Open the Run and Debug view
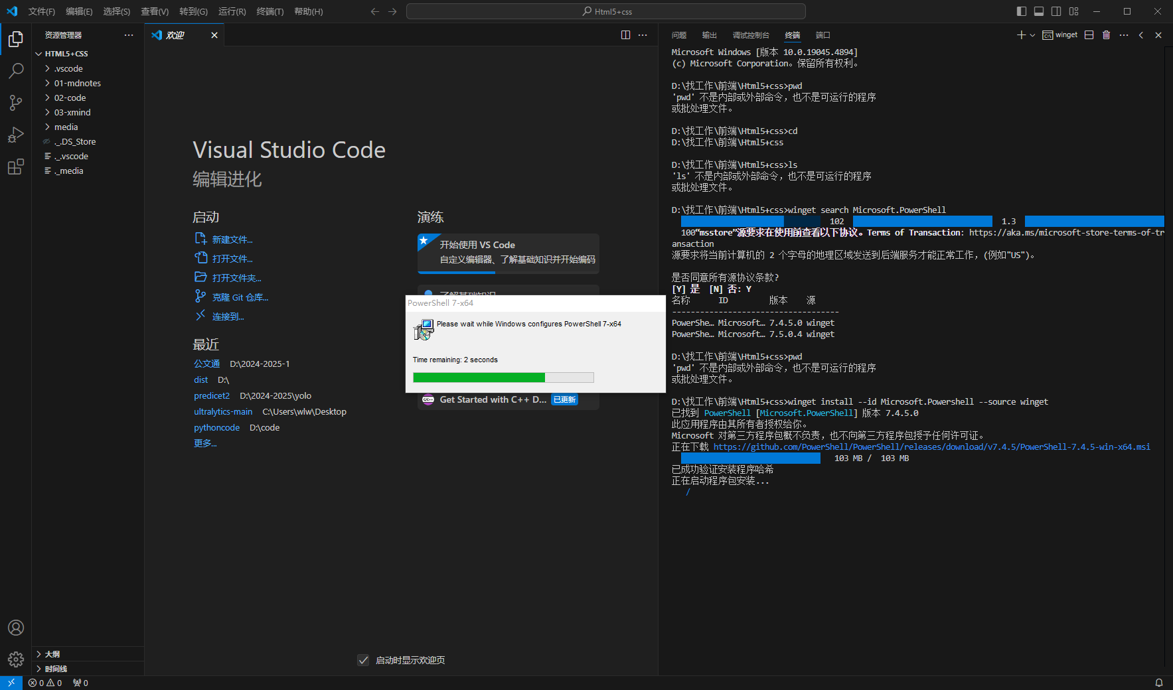This screenshot has width=1173, height=690. pyautogui.click(x=16, y=134)
